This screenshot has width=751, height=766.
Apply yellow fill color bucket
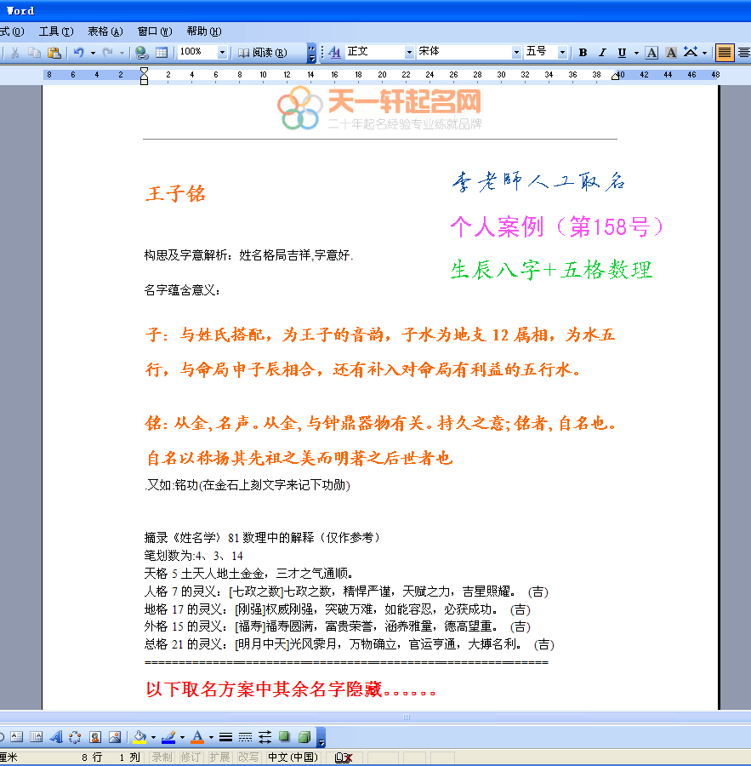point(139,737)
